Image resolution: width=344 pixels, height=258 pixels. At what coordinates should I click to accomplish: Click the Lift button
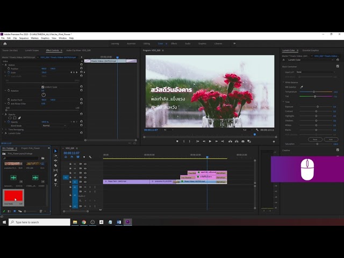click(230, 141)
